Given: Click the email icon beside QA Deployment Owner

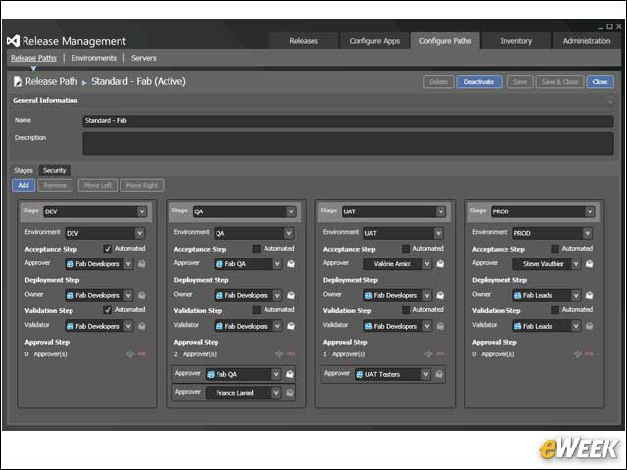Looking at the screenshot, I should tap(291, 295).
